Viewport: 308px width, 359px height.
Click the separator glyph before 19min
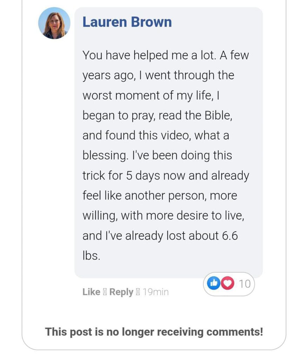tap(138, 292)
